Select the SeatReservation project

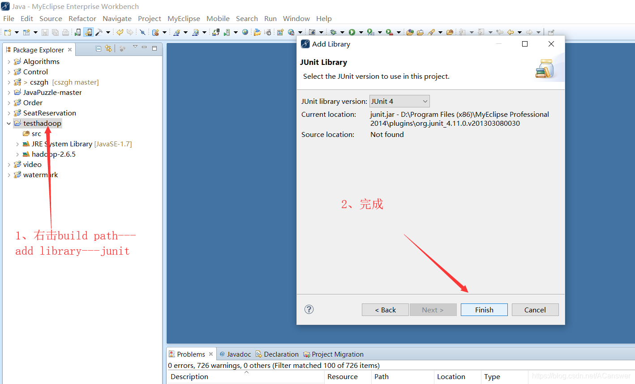click(49, 113)
